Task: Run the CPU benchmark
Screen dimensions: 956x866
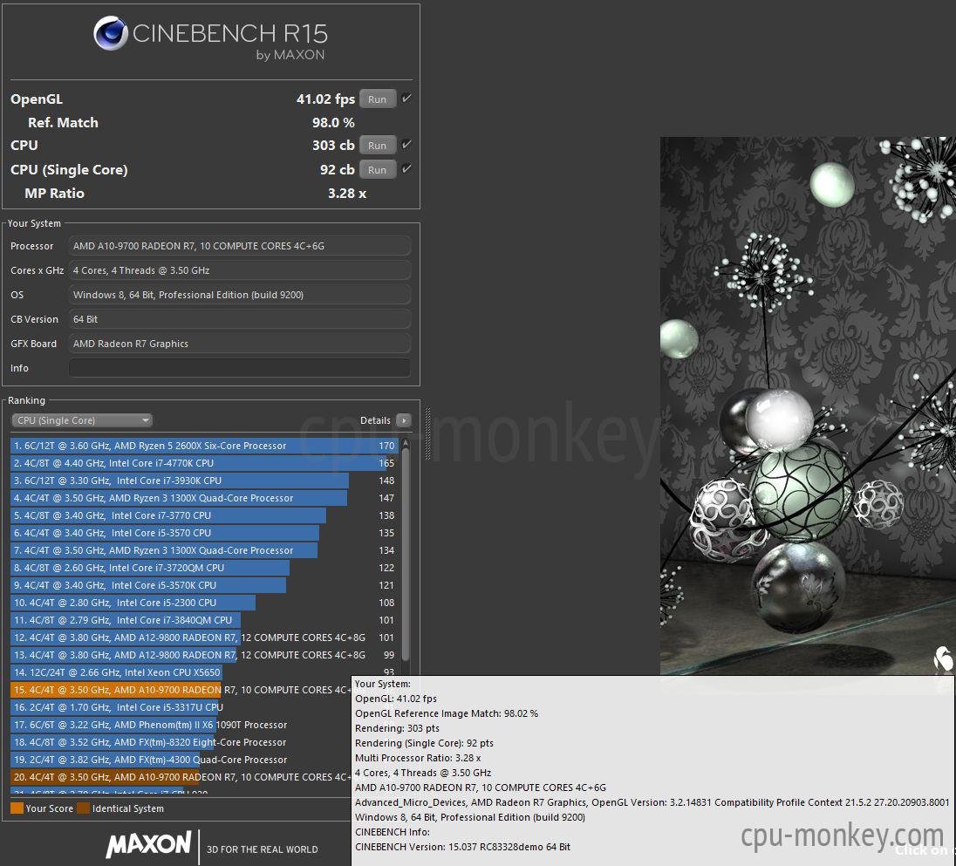Action: click(378, 145)
